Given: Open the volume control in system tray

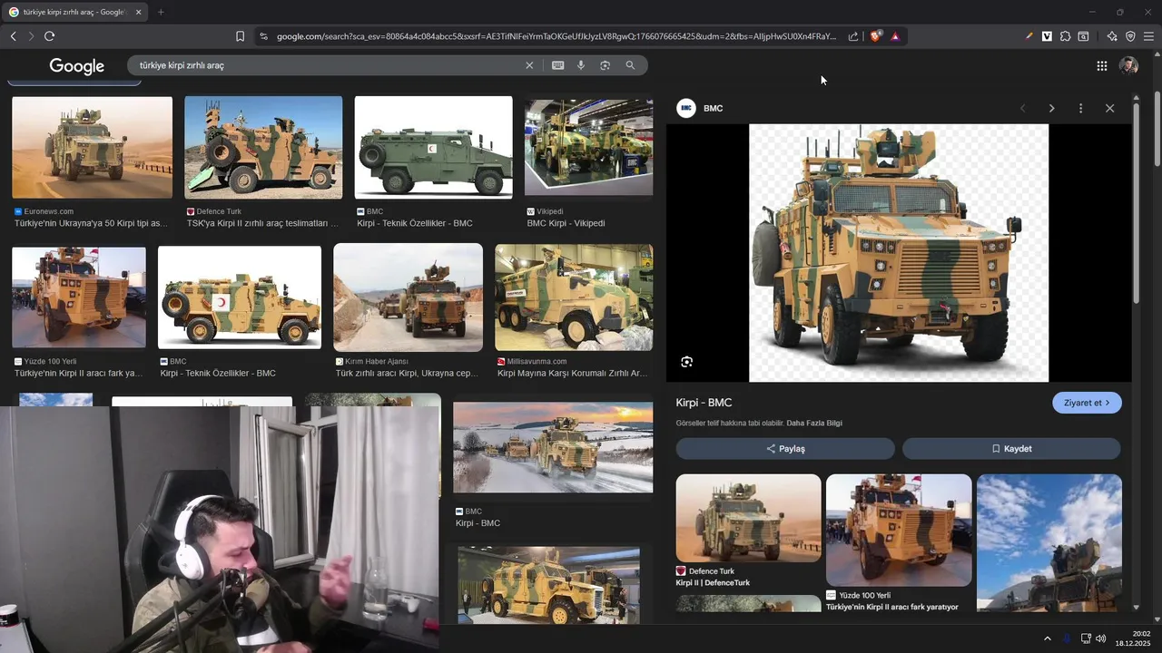Looking at the screenshot, I should 1100,638.
